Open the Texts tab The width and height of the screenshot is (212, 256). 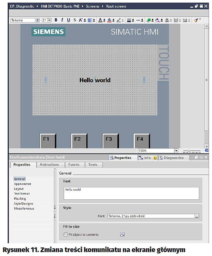point(93,165)
